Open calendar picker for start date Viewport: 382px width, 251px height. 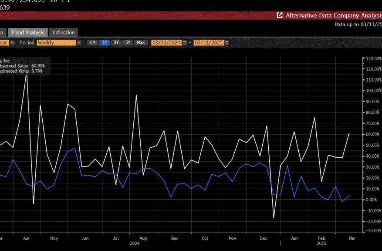(x=184, y=43)
